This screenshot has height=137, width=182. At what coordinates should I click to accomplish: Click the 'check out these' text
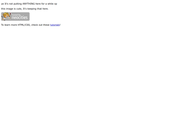click(x=40, y=25)
